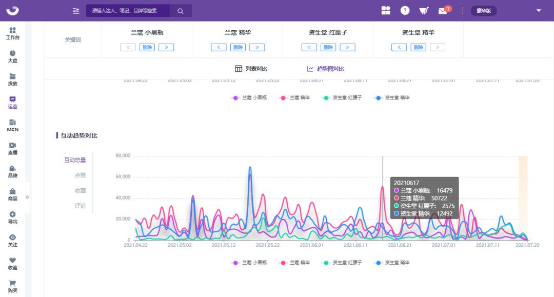This screenshot has width=554, height=297.
Task: Open the 豪华版 membership badge
Action: coord(483,10)
